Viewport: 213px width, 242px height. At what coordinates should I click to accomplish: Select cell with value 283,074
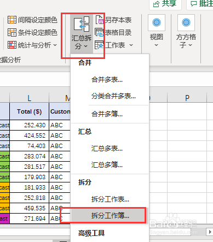(x=29, y=156)
